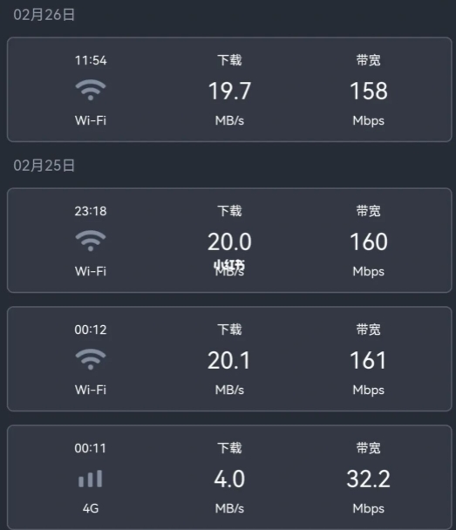Click the 4G signal bars icon
Screen dimensions: 456x530
(x=91, y=479)
